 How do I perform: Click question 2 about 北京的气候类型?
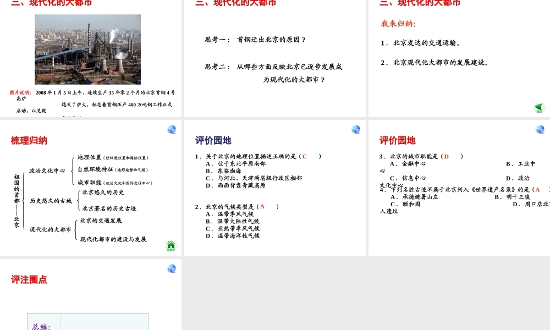click(237, 207)
